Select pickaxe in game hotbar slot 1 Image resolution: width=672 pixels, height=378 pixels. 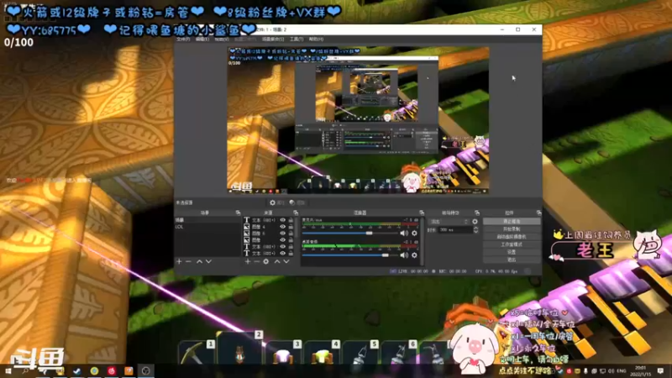[x=196, y=352]
